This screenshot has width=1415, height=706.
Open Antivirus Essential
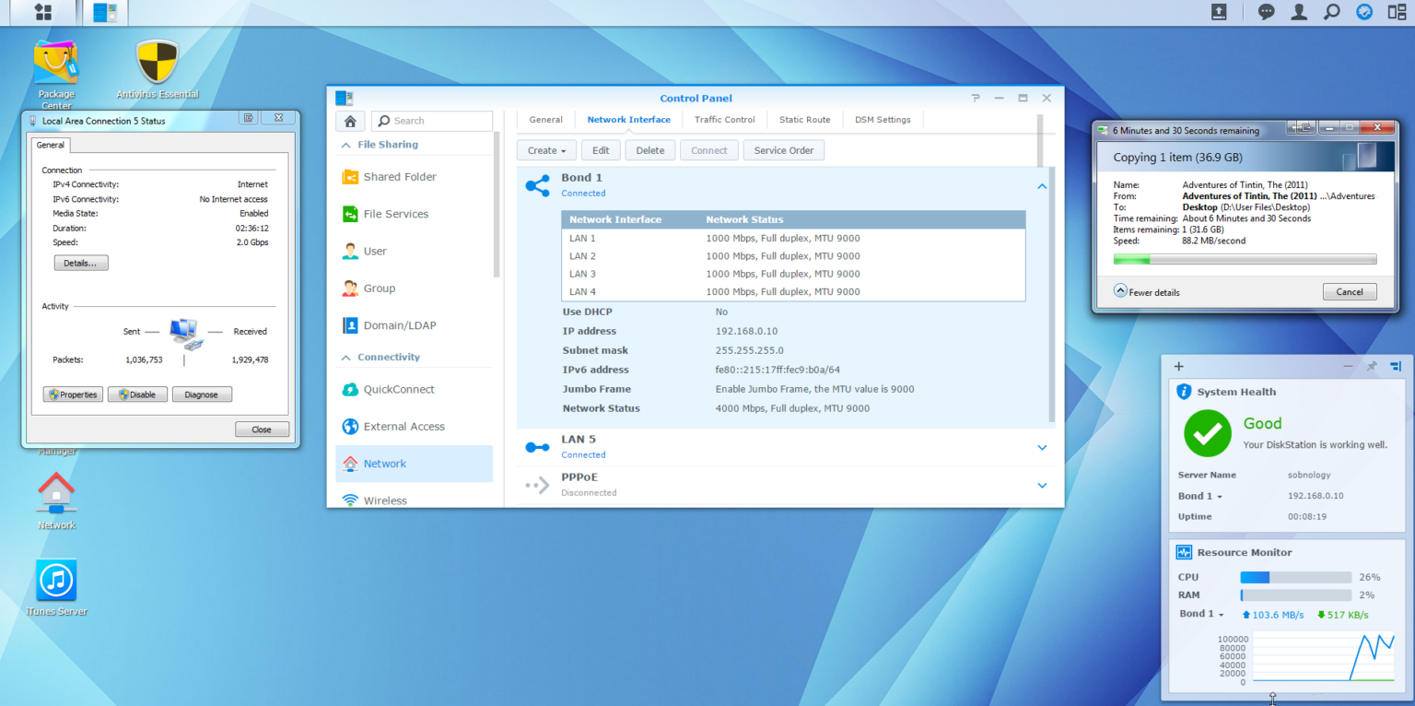(157, 63)
